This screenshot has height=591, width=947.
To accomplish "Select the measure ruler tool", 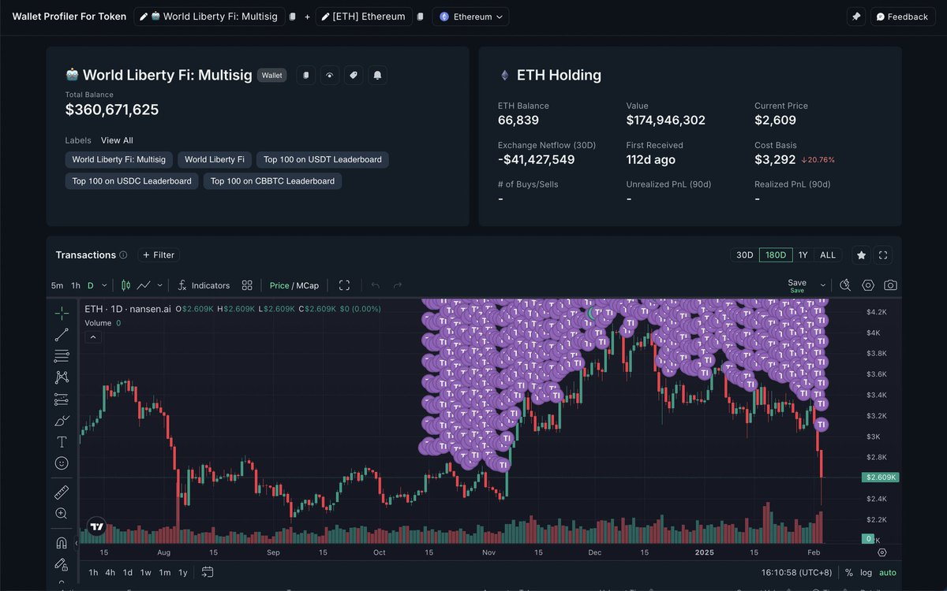I will click(62, 492).
